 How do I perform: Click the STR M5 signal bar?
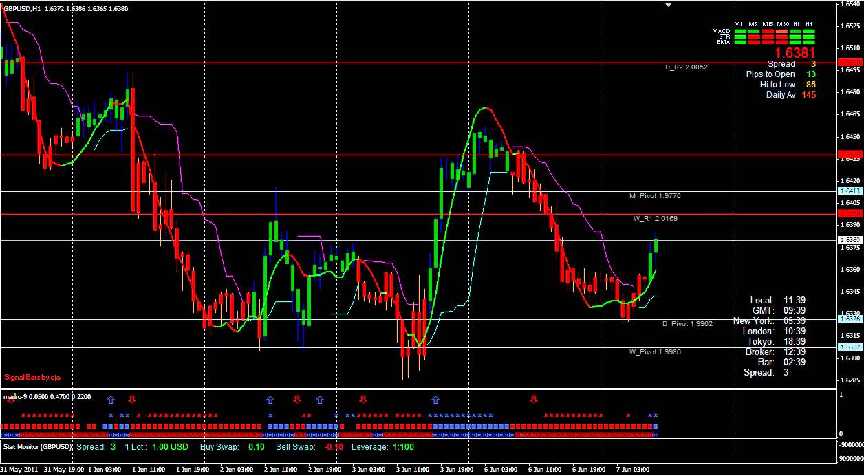tap(754, 36)
